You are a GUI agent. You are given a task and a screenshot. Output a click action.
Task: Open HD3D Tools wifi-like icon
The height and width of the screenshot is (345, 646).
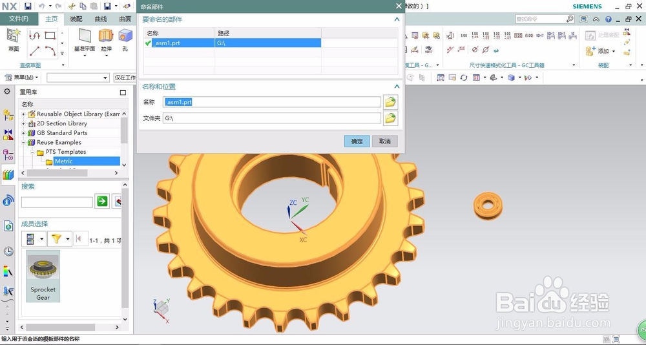click(x=8, y=201)
